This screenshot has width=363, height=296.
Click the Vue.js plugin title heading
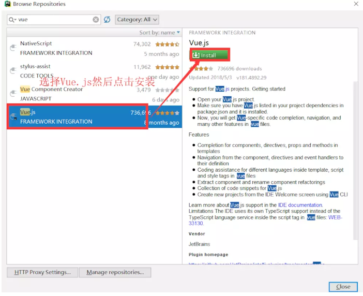199,43
